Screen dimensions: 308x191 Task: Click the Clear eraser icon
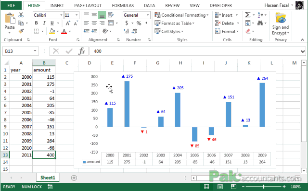coord(248,31)
